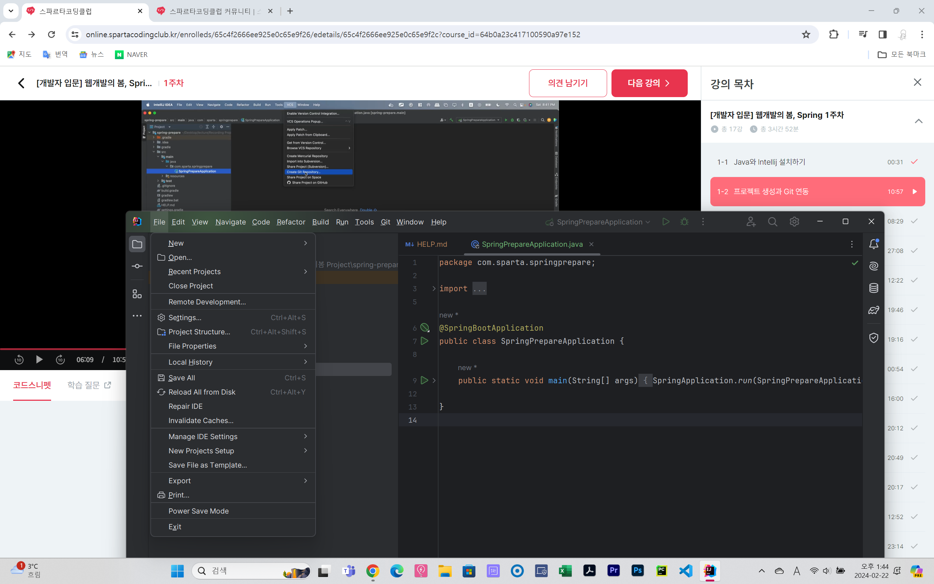
Task: Debug SpringPrepareApplication with the bug icon
Action: [x=684, y=222]
